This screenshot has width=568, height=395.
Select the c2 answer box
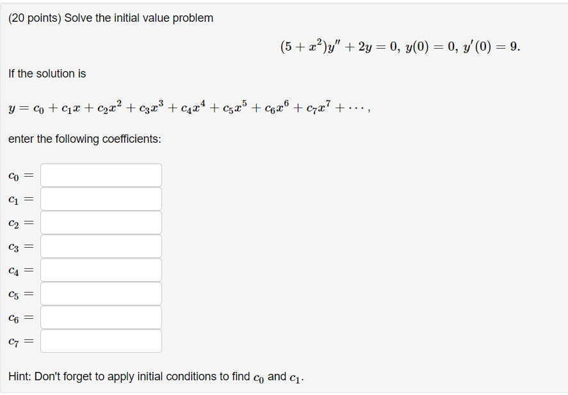click(101, 222)
